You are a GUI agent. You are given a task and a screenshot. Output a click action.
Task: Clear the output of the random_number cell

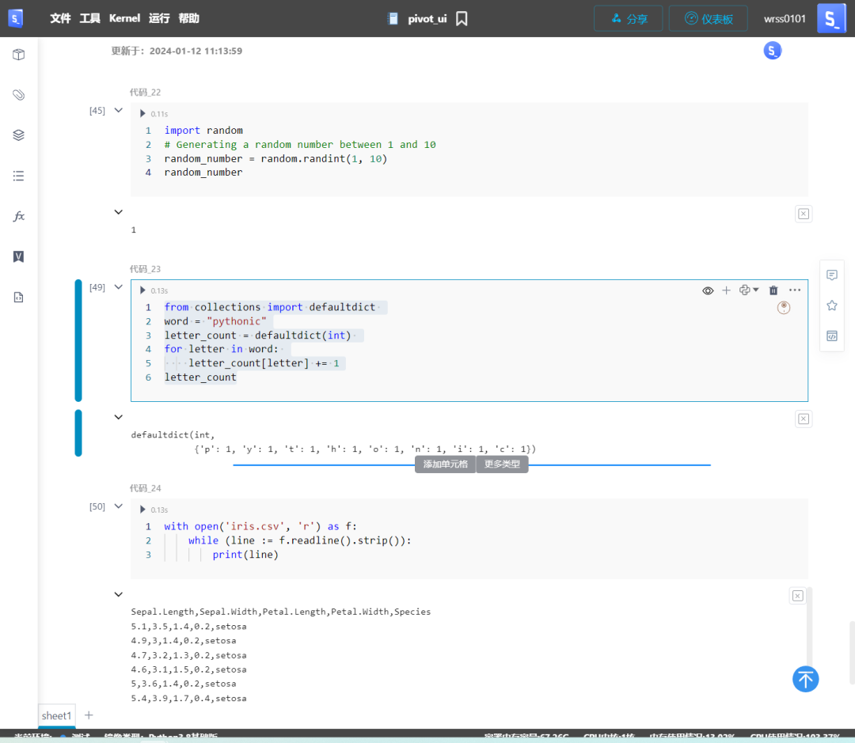804,214
